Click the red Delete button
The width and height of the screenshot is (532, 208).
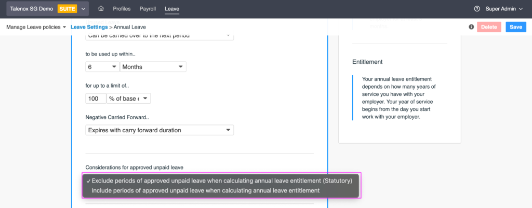tap(489, 27)
